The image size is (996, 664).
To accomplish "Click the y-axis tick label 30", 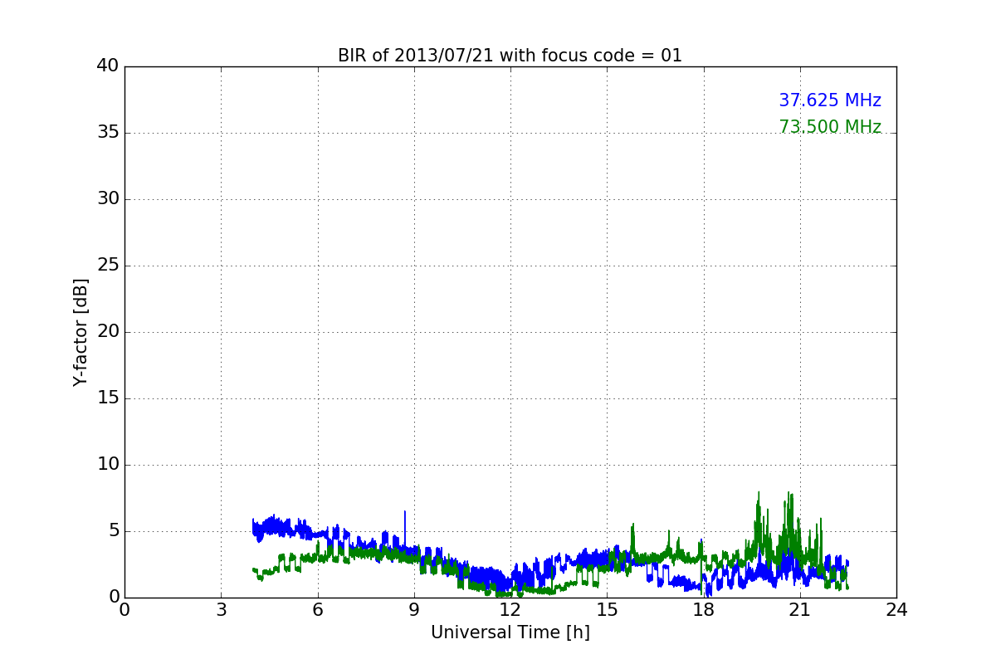I will [x=107, y=199].
